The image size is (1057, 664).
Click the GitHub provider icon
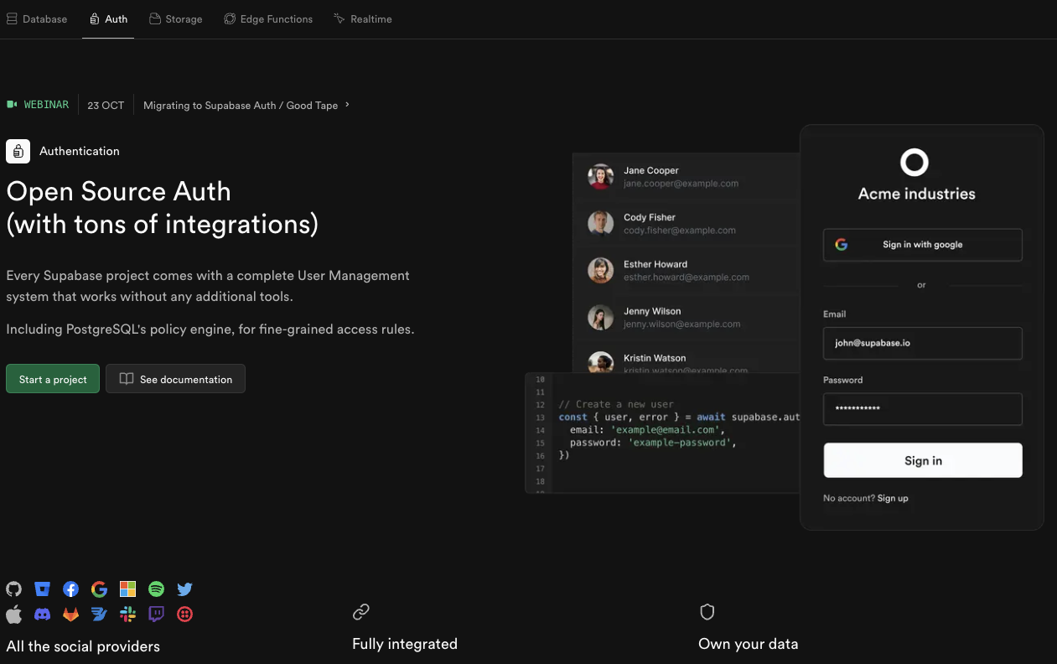pyautogui.click(x=13, y=589)
